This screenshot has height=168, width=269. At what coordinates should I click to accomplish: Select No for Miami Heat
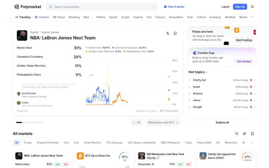coord(66,164)
